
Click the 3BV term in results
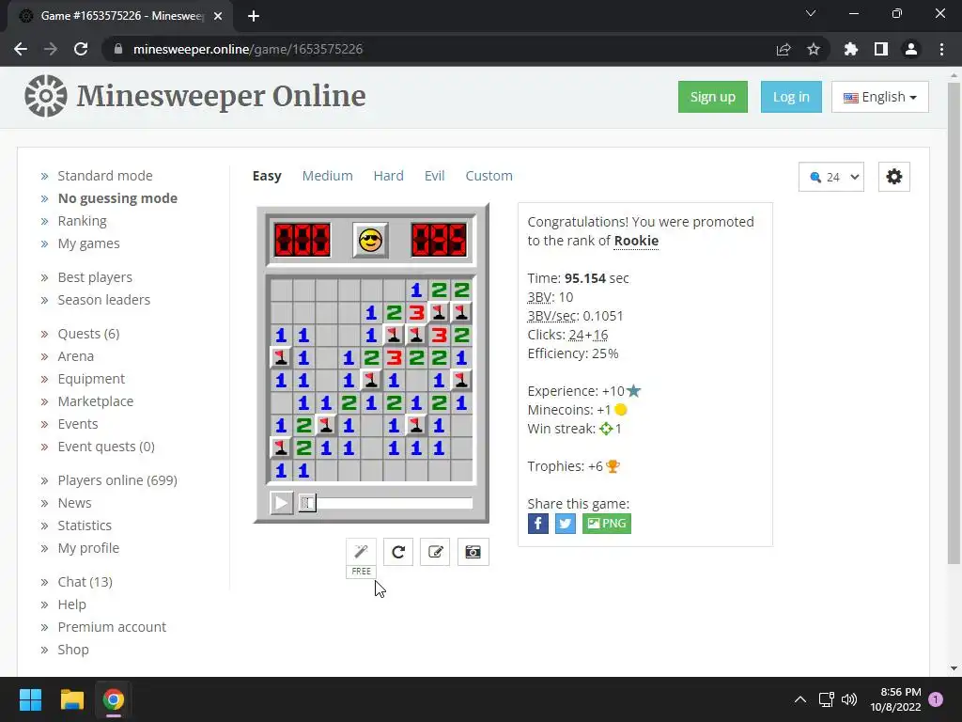(x=539, y=297)
